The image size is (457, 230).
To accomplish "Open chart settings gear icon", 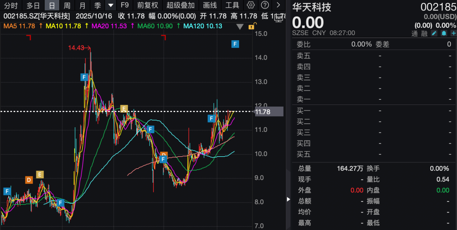I will tap(251, 5).
